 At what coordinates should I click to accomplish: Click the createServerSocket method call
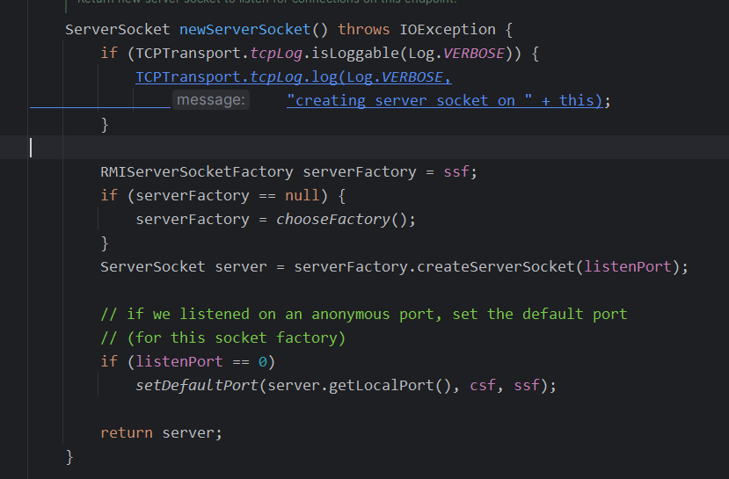(496, 266)
